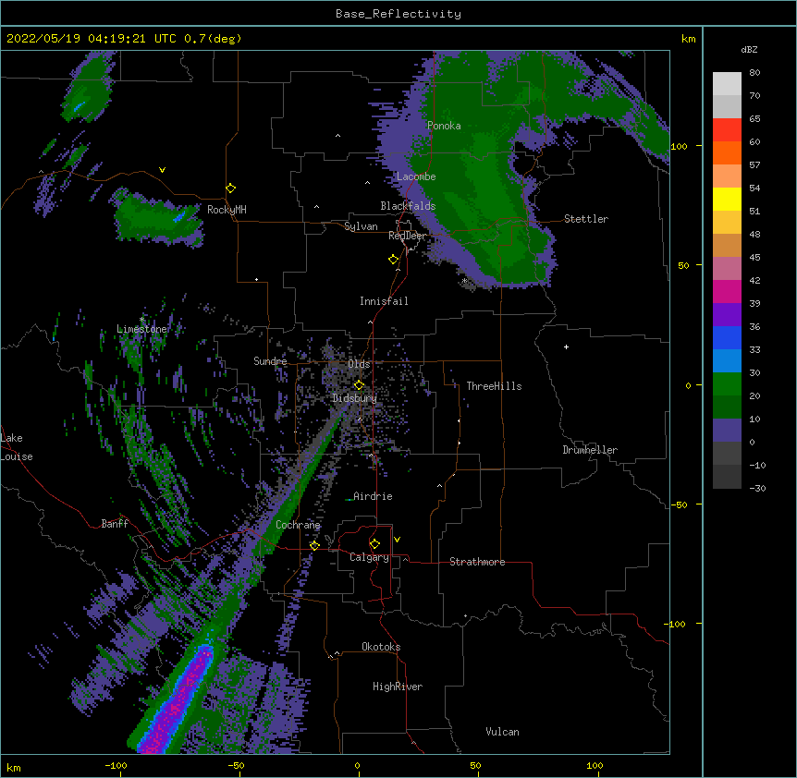The height and width of the screenshot is (778, 797).
Task: Click the 50 tick on the right axis
Action: (x=683, y=265)
